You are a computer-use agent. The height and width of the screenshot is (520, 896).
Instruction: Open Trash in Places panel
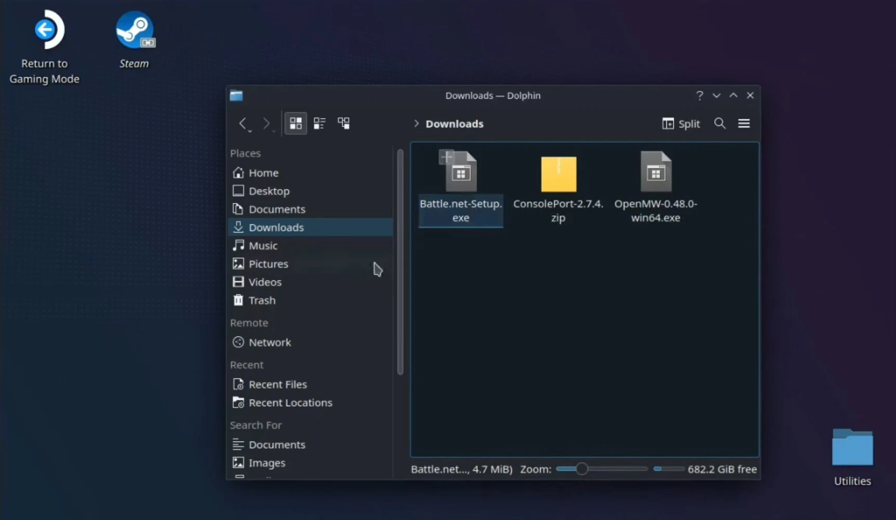coord(310,300)
